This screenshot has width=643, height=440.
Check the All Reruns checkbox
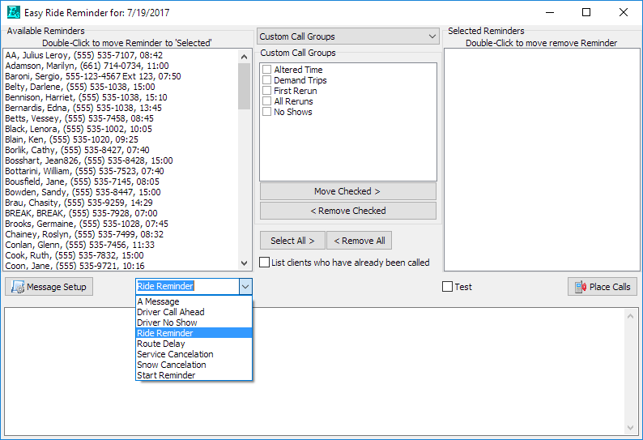click(x=267, y=101)
